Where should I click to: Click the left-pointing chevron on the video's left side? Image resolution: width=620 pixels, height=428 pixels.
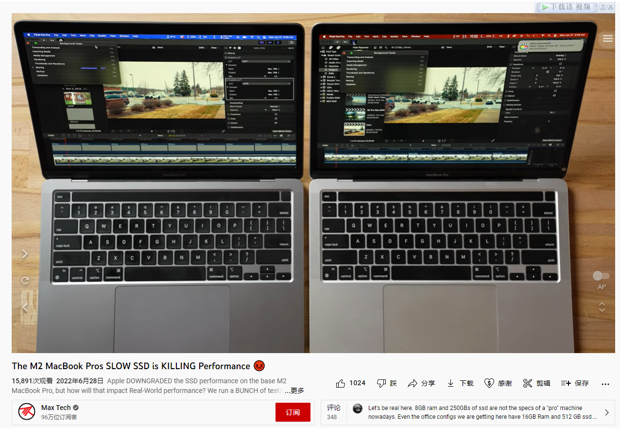pyautogui.click(x=25, y=307)
